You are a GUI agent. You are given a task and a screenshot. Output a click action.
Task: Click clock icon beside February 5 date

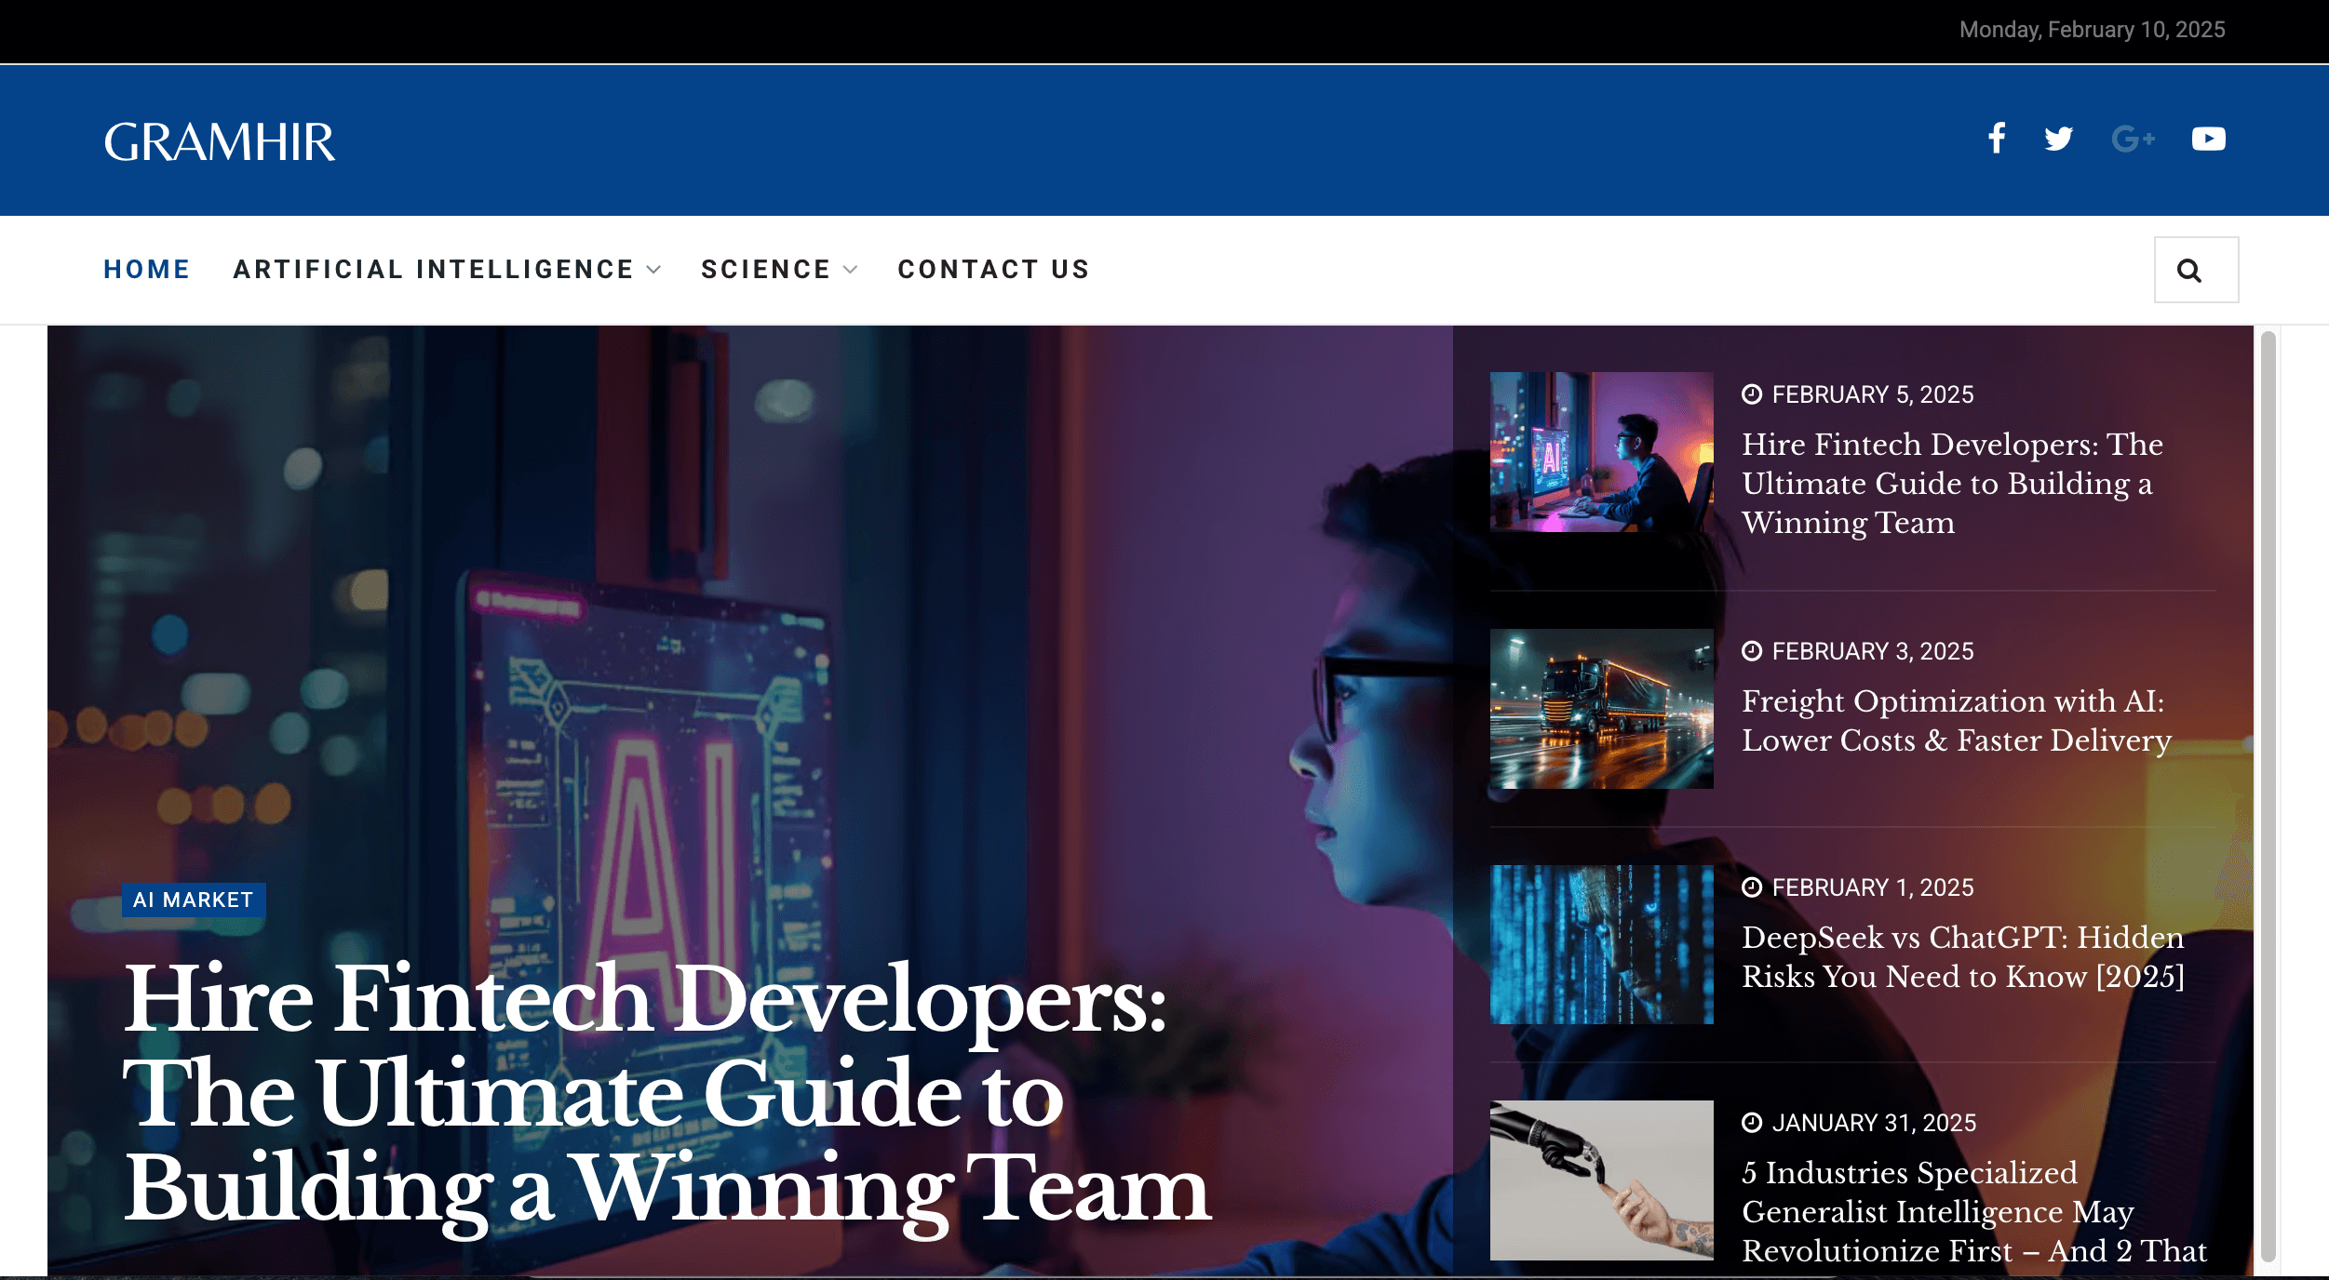1751,394
